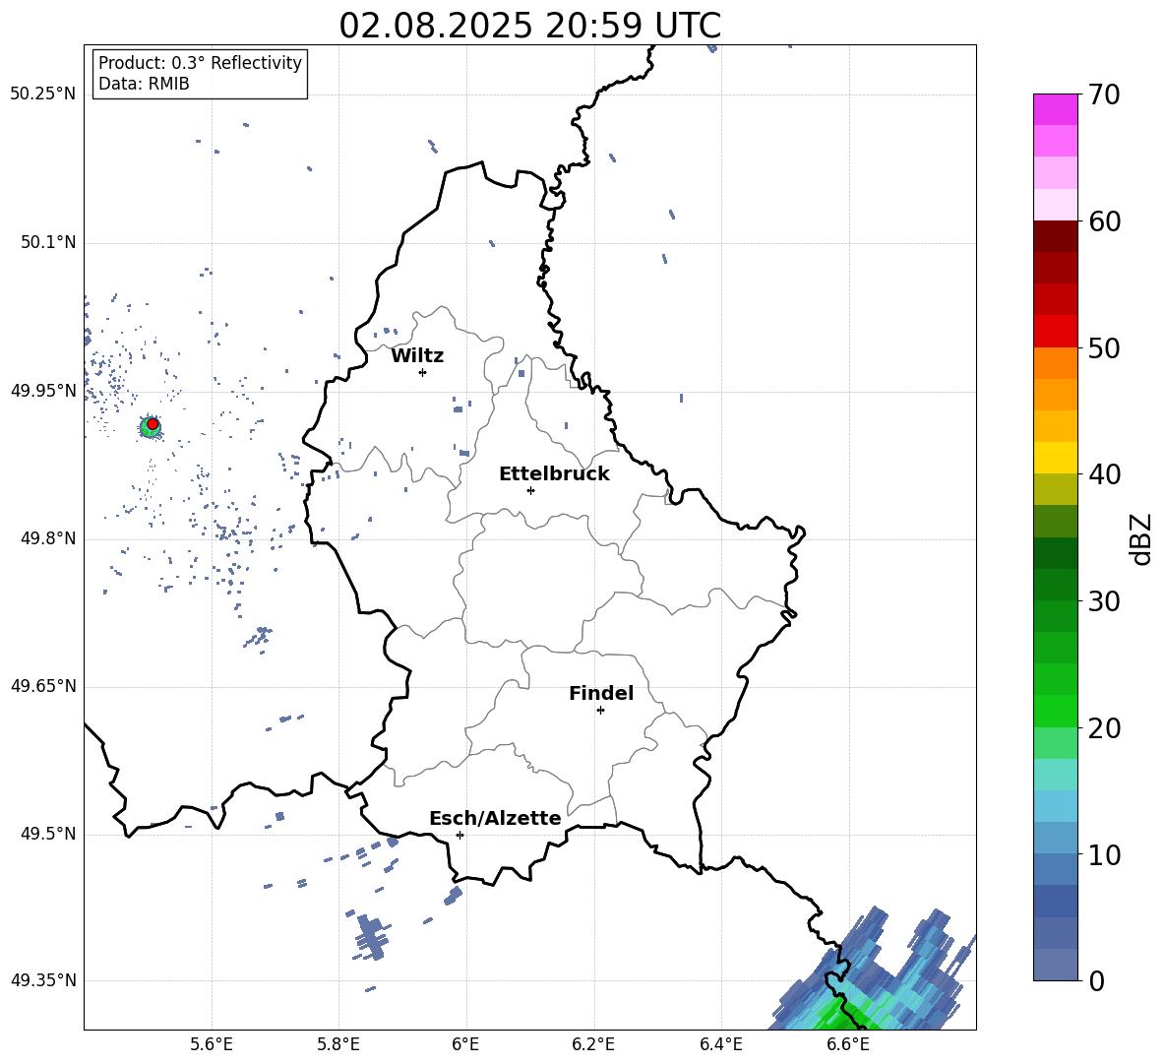The width and height of the screenshot is (1165, 1064).
Task: Click the 20 colorbar tick label
Action: [x=1104, y=728]
